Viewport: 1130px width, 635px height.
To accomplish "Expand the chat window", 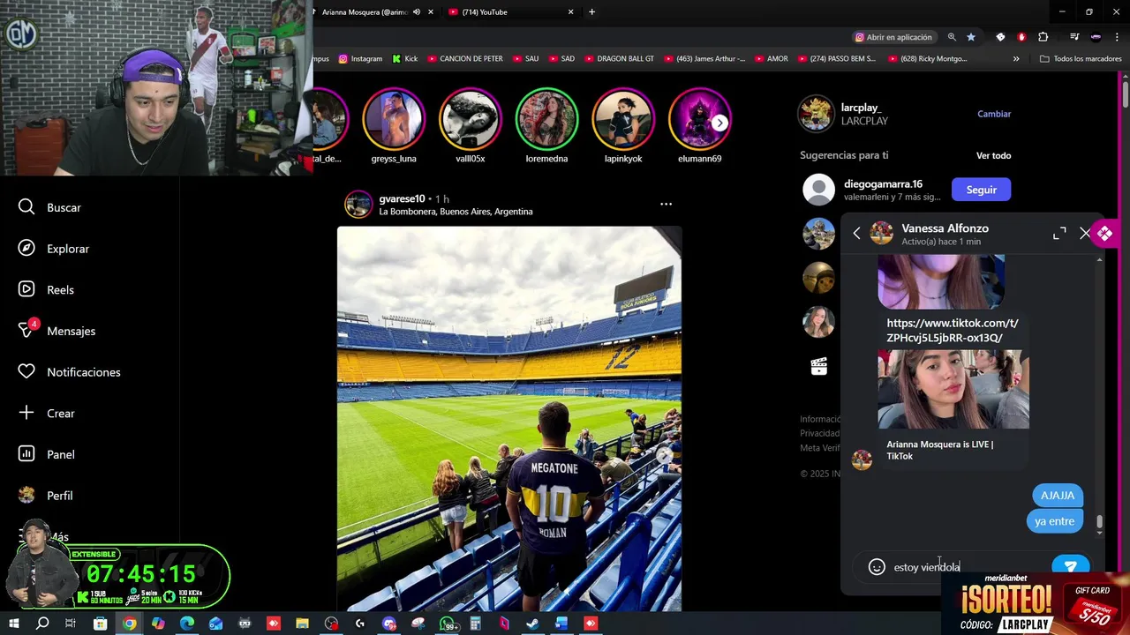I will click(1059, 234).
